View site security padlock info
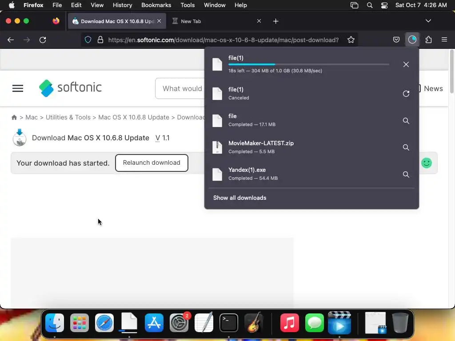The height and width of the screenshot is (341, 455). 100,40
